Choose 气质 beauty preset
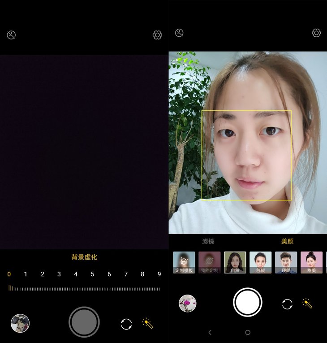327x343 pixels. click(261, 262)
